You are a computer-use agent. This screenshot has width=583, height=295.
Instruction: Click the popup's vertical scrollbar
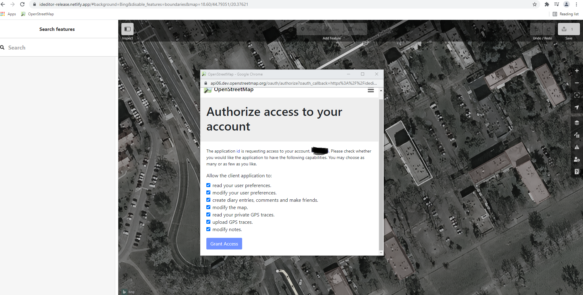(x=381, y=174)
